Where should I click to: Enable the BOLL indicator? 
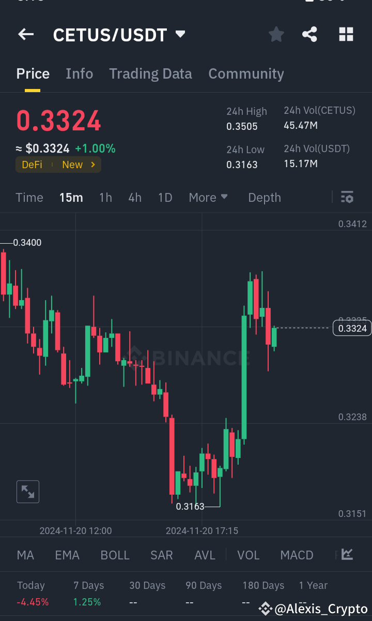pyautogui.click(x=115, y=554)
